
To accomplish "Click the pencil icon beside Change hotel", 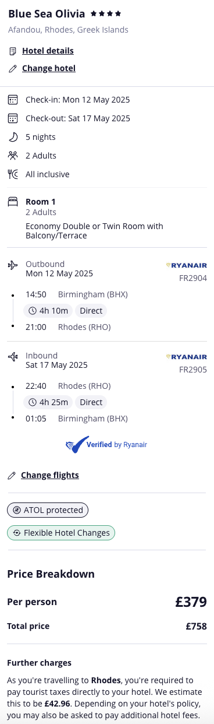I will coord(12,69).
